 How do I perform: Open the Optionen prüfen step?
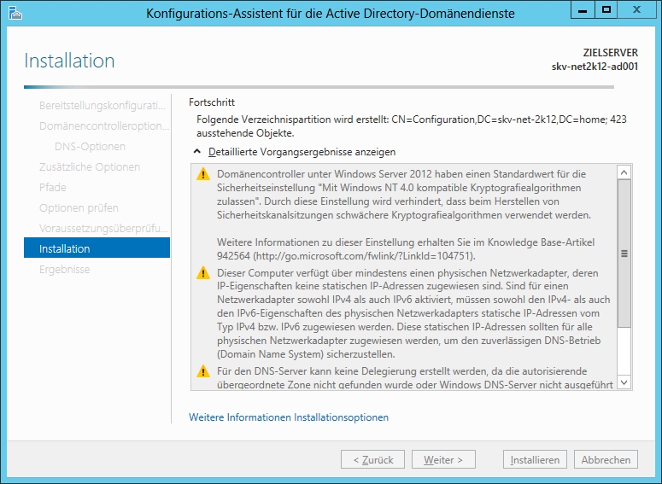coord(79,207)
